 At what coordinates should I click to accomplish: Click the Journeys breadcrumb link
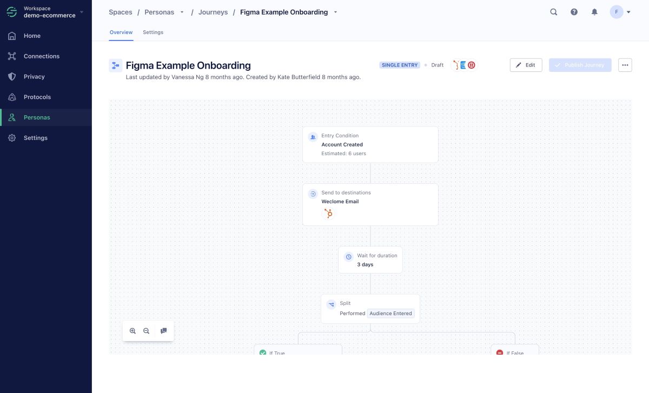(x=213, y=12)
